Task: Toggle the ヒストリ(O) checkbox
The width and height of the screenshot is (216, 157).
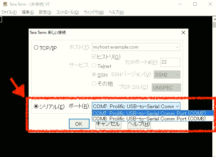Action: 94,56
